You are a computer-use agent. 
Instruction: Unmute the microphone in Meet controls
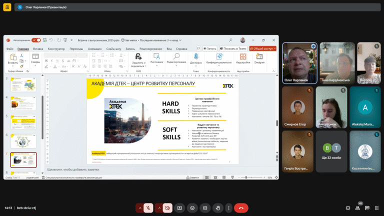point(148,208)
